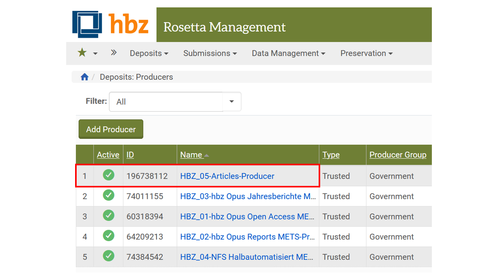Click the star favorites icon
498x280 pixels.
tap(82, 53)
